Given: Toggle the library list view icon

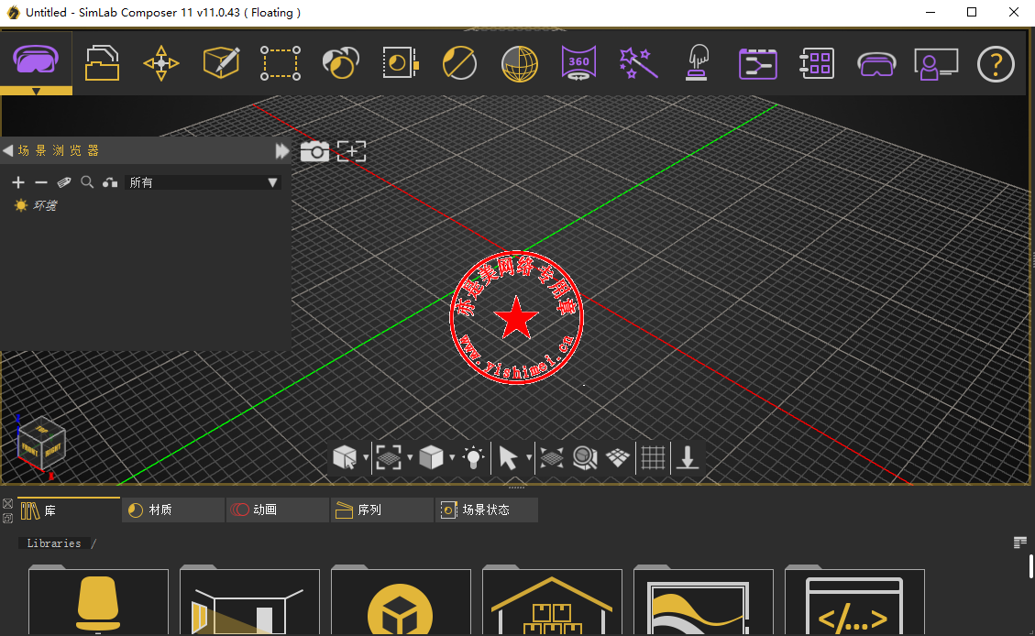Looking at the screenshot, I should (1019, 543).
